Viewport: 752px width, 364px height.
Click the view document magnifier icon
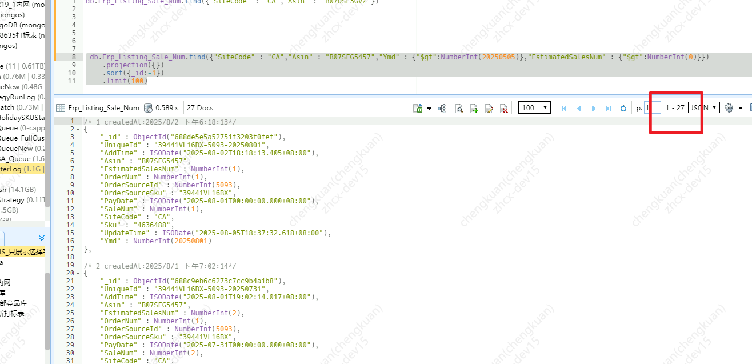(x=459, y=108)
